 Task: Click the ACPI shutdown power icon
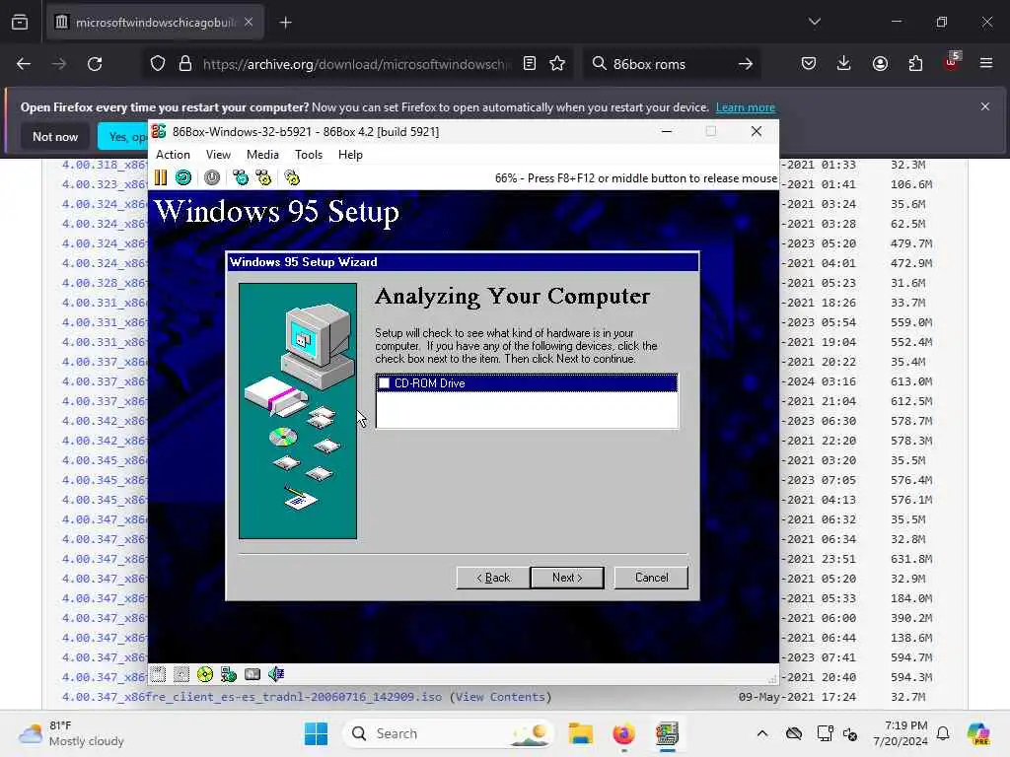click(212, 177)
